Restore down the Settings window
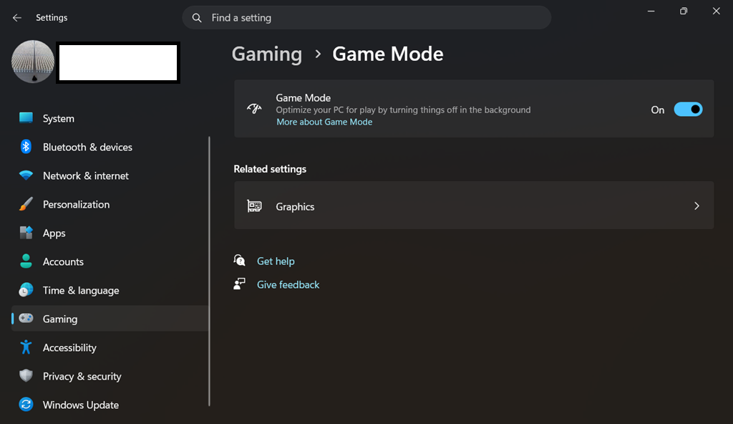 684,11
